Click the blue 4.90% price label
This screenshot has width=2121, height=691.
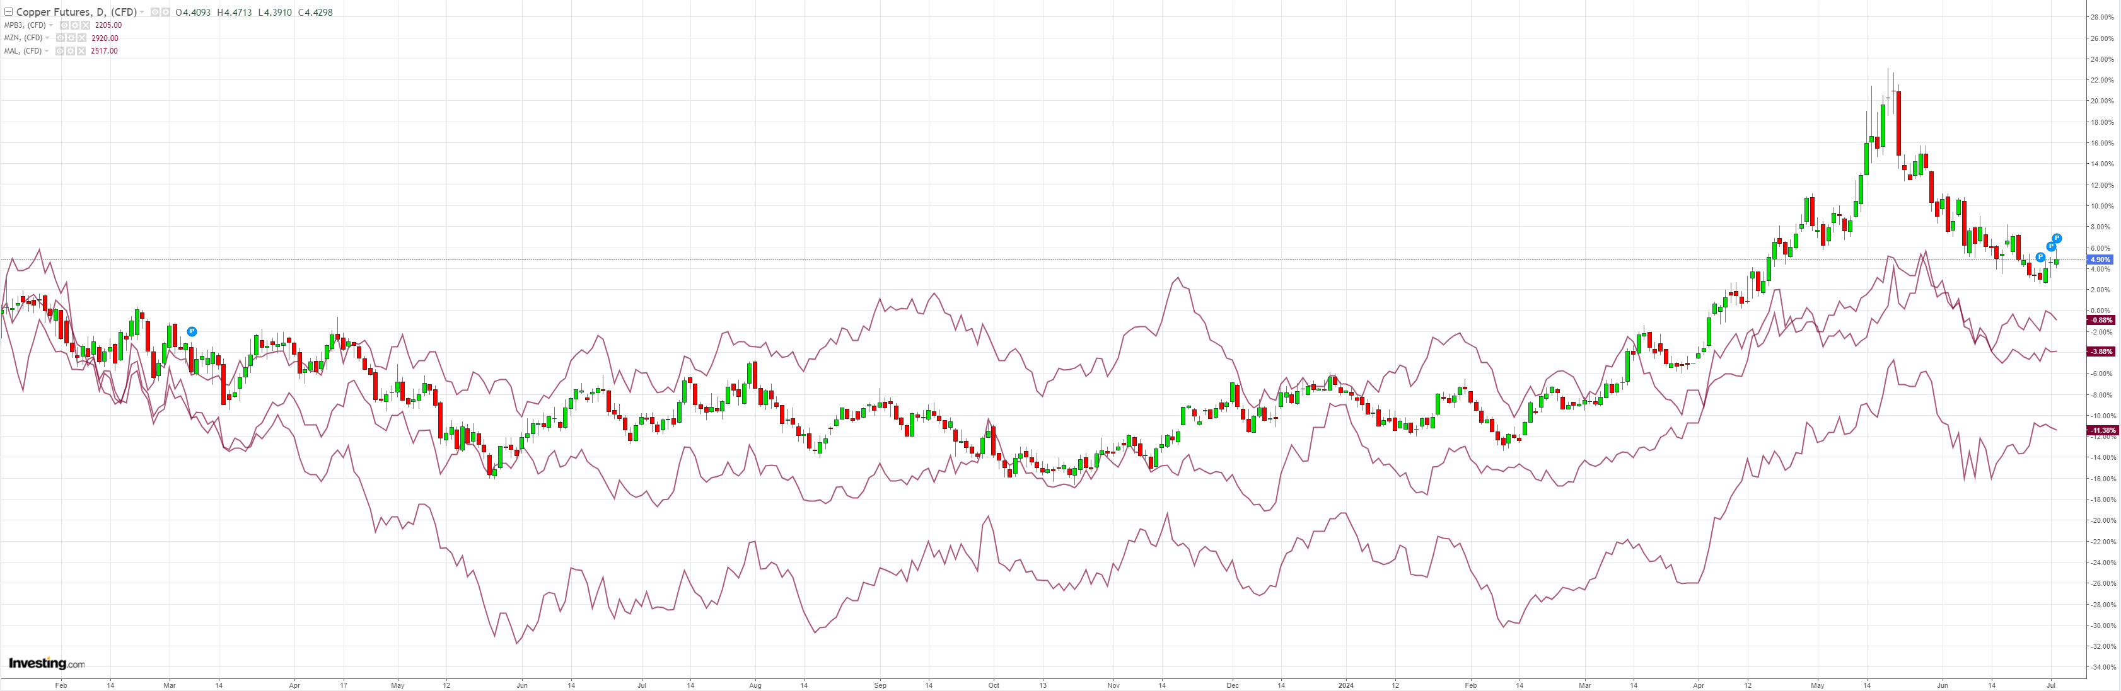pos(2100,260)
